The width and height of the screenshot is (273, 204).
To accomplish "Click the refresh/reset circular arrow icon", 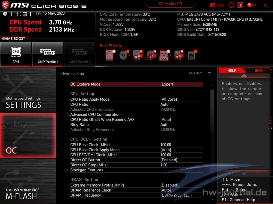I will point(232,5).
